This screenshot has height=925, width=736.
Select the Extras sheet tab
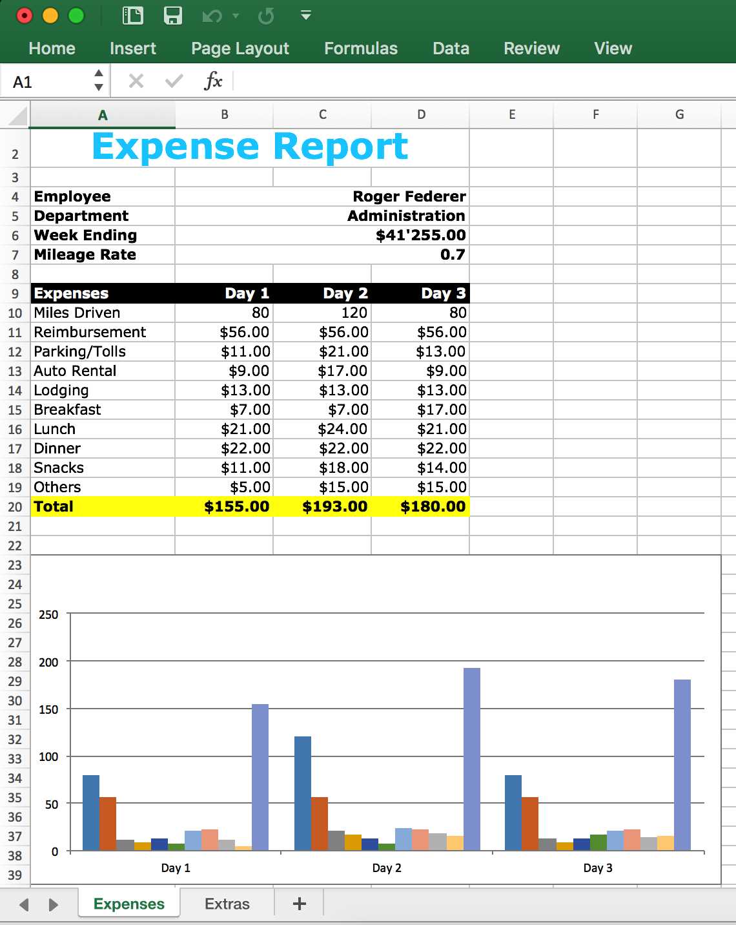(x=227, y=904)
